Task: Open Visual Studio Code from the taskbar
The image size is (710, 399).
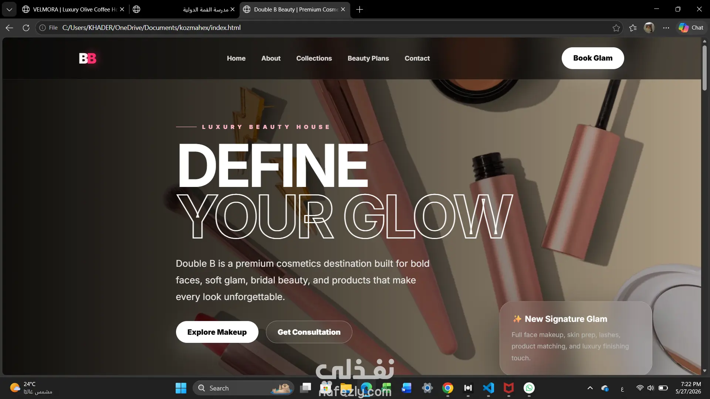Action: [488, 388]
